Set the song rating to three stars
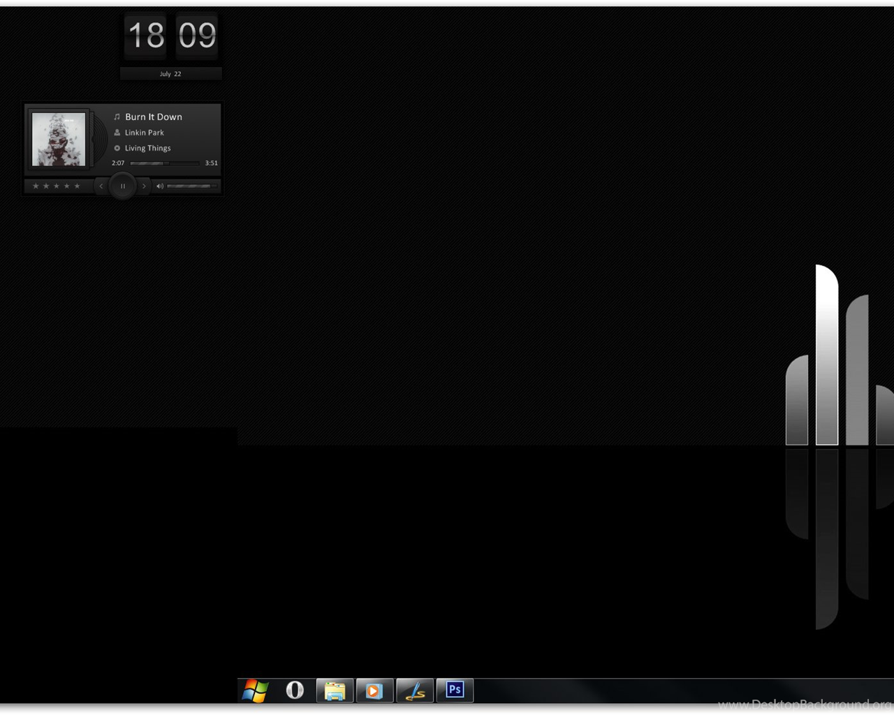This screenshot has width=894, height=715. click(57, 186)
